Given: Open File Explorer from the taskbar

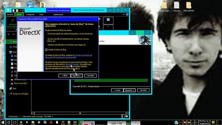Looking at the screenshot, I should [33, 123].
